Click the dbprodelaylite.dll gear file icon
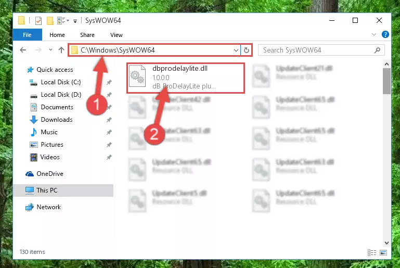The width and height of the screenshot is (400, 268). [x=137, y=76]
